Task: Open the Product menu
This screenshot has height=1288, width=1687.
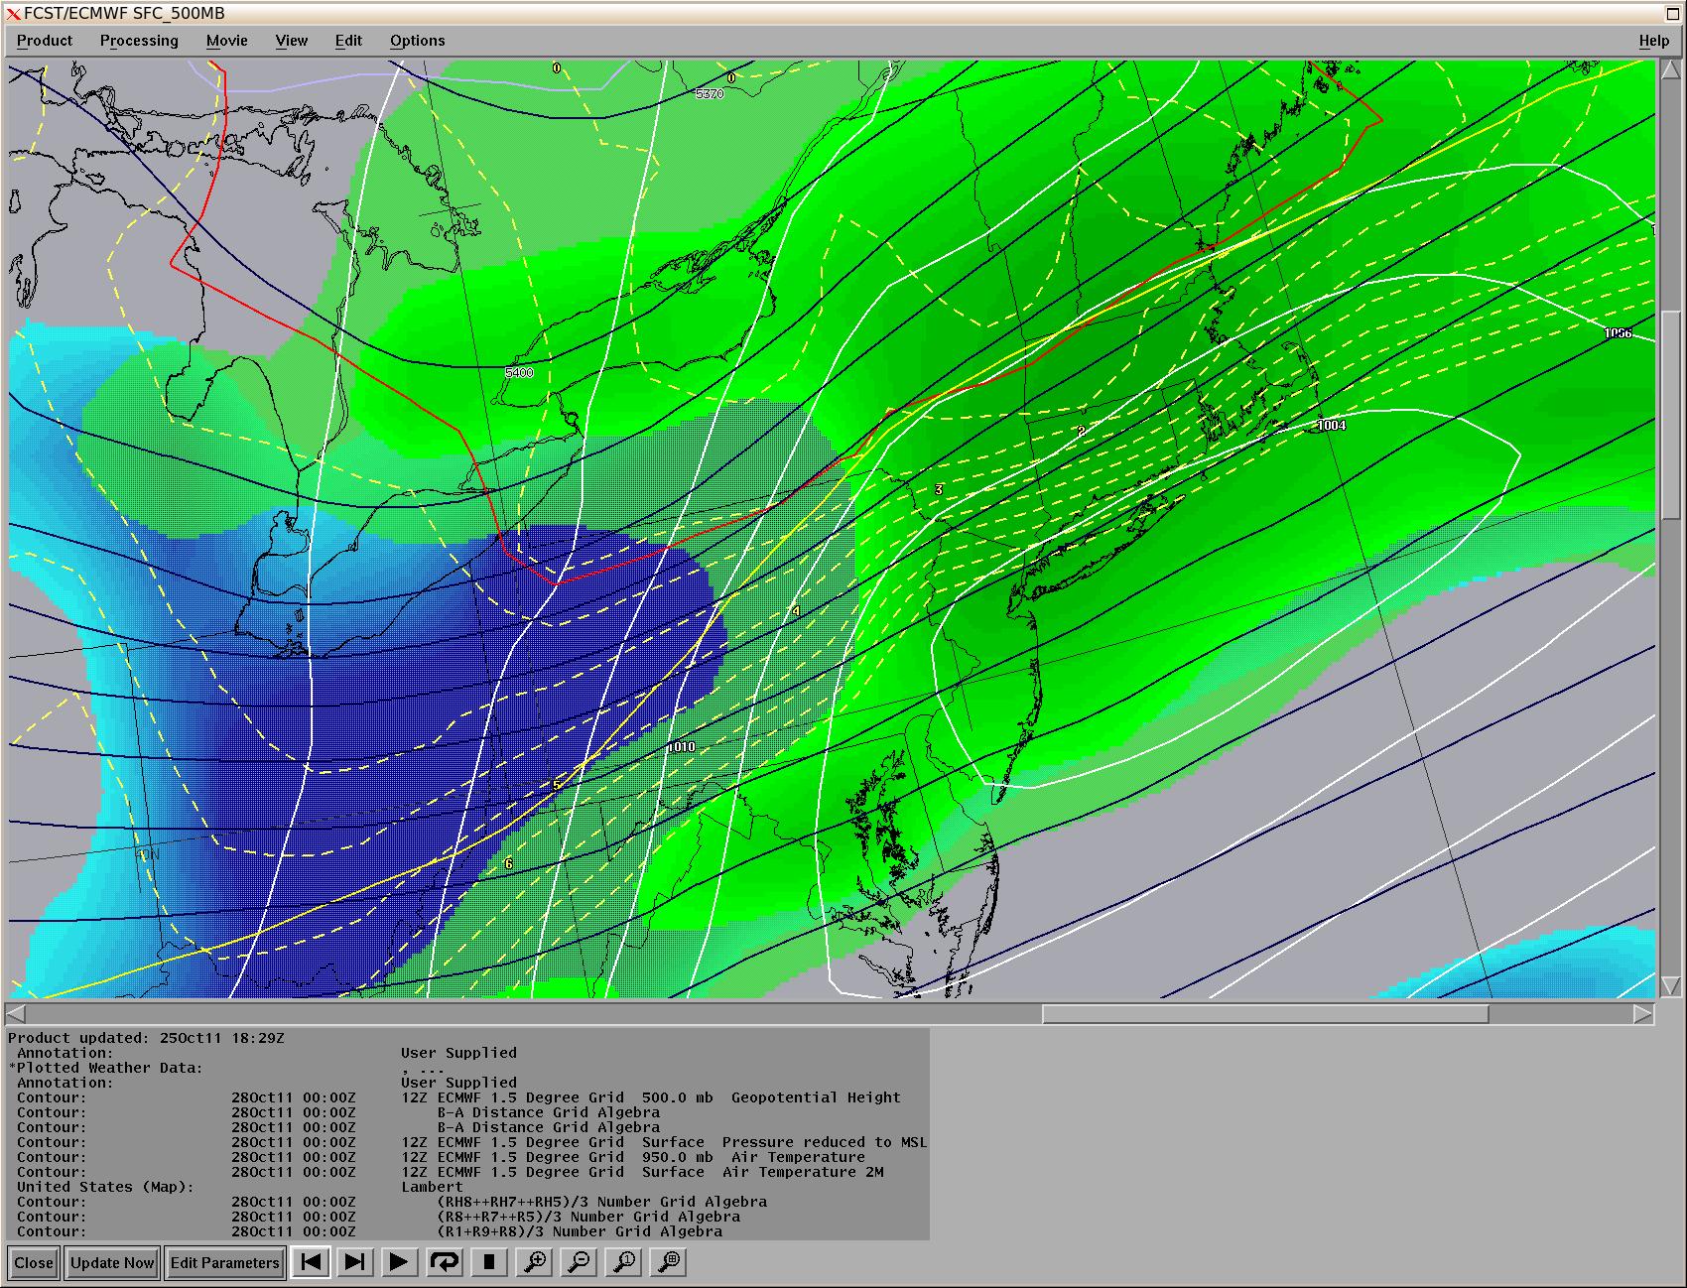Action: [x=45, y=41]
